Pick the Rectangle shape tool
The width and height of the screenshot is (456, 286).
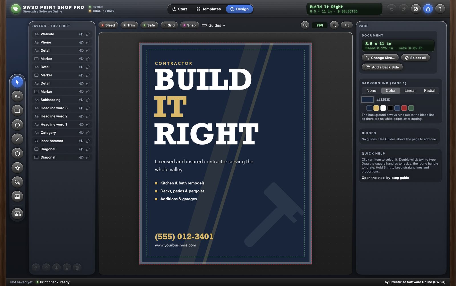(17, 111)
